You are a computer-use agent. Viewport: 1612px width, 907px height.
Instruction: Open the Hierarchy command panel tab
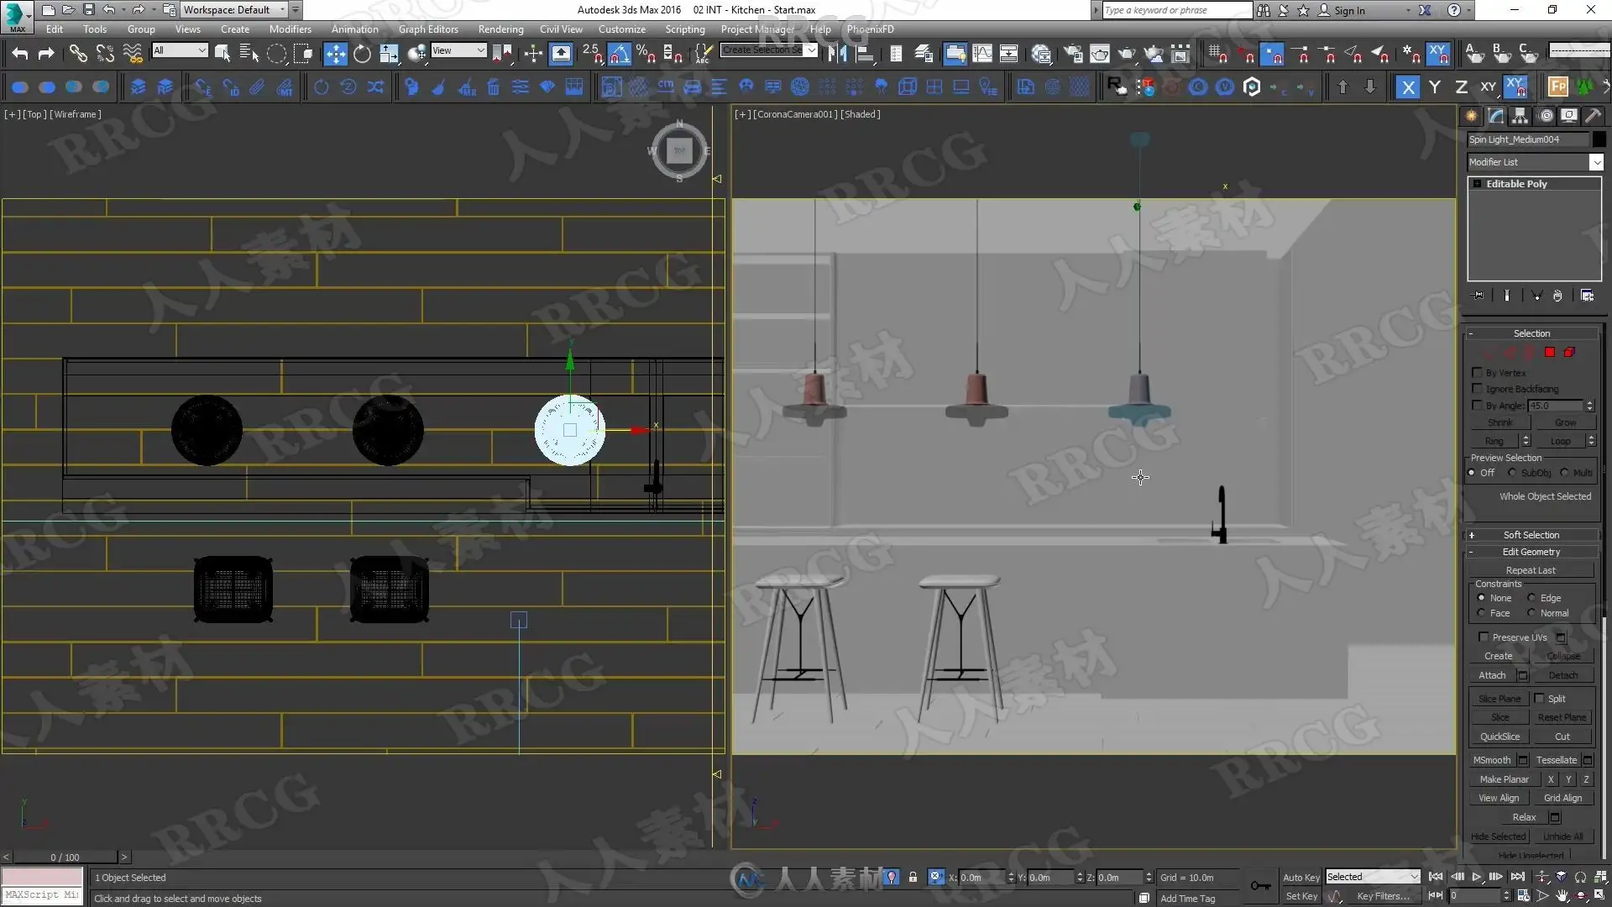(1520, 116)
